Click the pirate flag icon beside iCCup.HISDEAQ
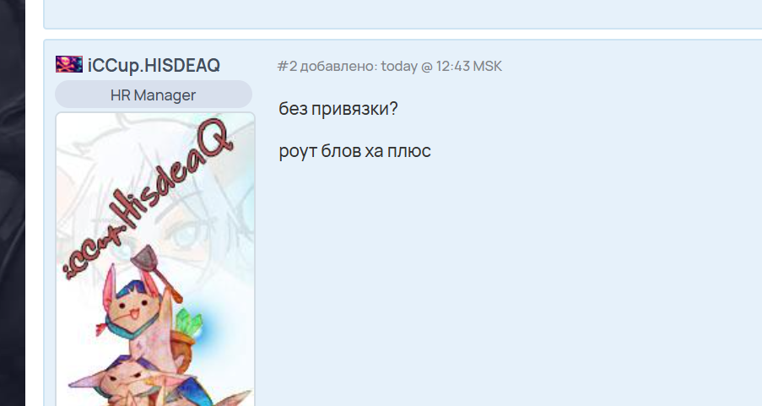Image resolution: width=762 pixels, height=406 pixels. tap(69, 64)
